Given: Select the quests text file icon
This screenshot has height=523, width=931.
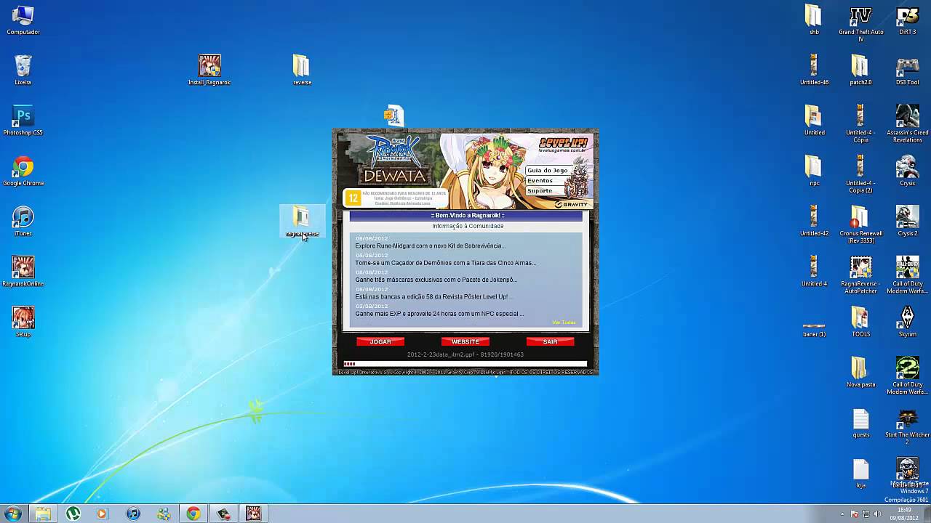Looking at the screenshot, I should [x=860, y=422].
